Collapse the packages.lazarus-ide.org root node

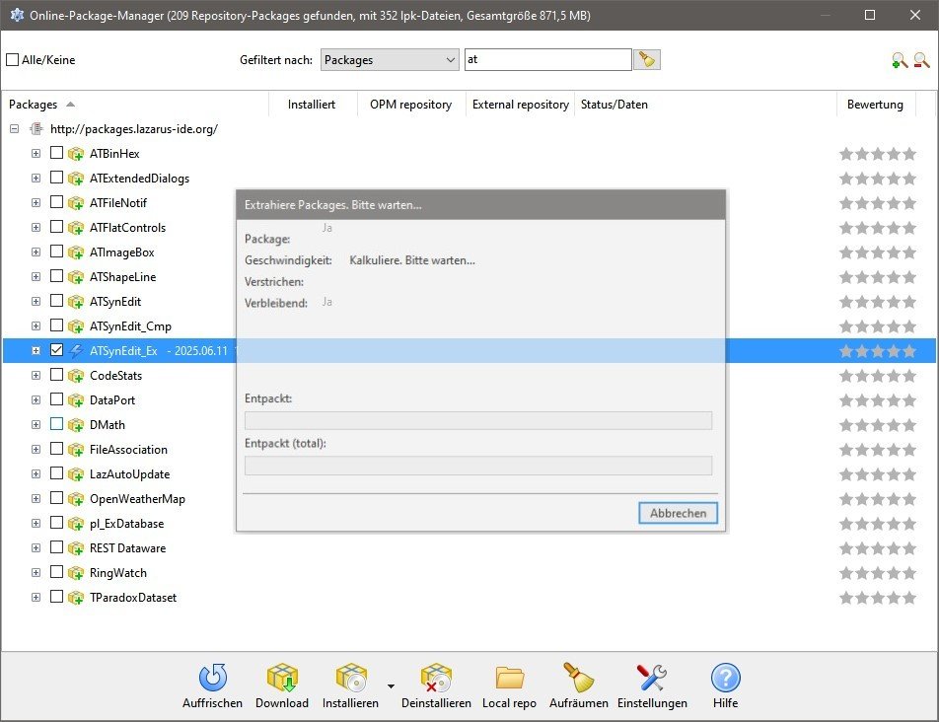15,128
